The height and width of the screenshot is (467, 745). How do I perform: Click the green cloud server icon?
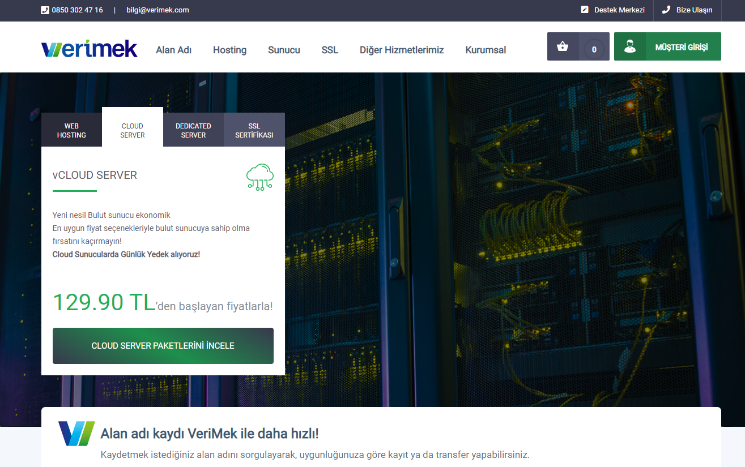coord(260,177)
